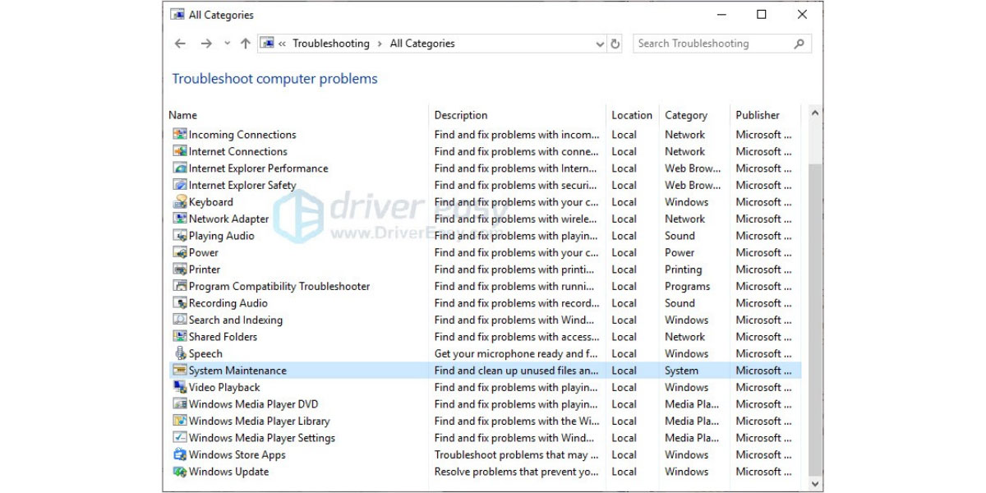The height and width of the screenshot is (493, 986).
Task: Click 'Find and fix problems with printi...' description
Action: pos(516,269)
